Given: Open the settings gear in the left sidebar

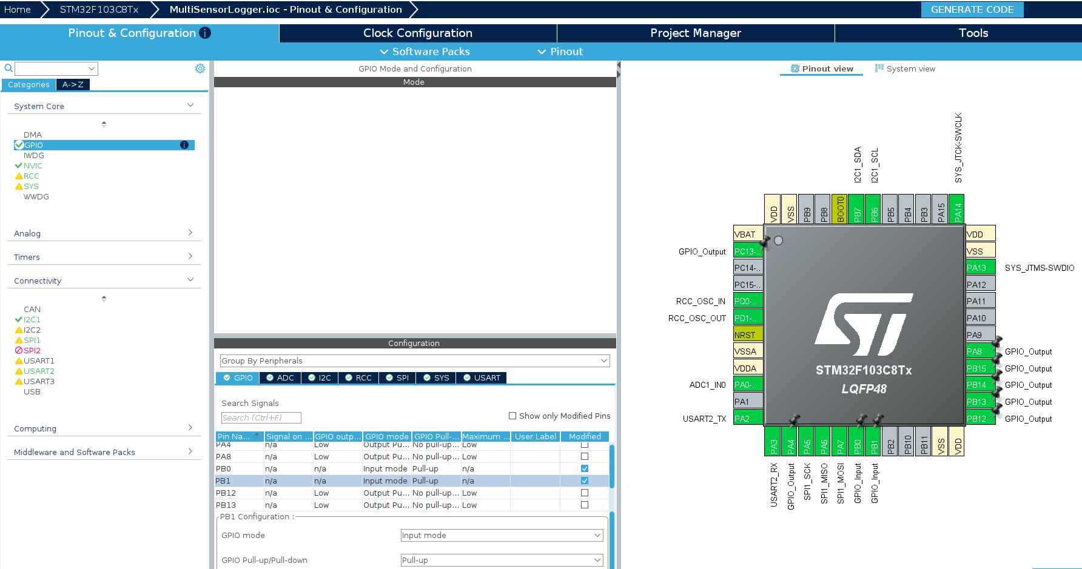Looking at the screenshot, I should [200, 68].
